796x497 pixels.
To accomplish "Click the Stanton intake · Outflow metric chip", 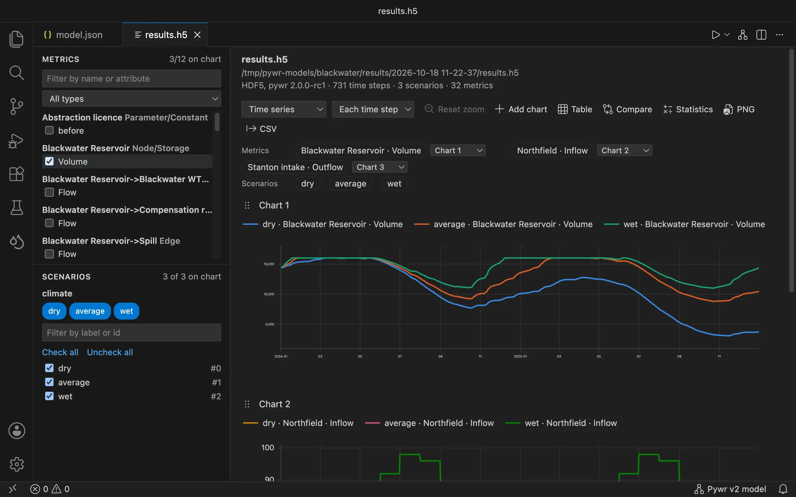I will pyautogui.click(x=295, y=167).
